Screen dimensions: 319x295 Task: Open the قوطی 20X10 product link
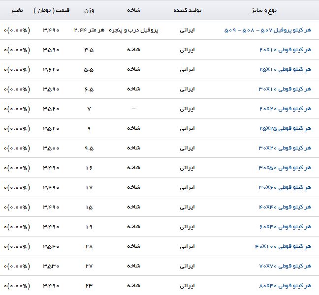click(x=285, y=50)
